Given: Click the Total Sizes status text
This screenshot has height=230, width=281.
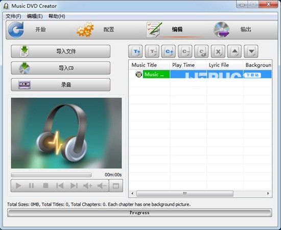Looking at the screenshot, I should 99,204.
